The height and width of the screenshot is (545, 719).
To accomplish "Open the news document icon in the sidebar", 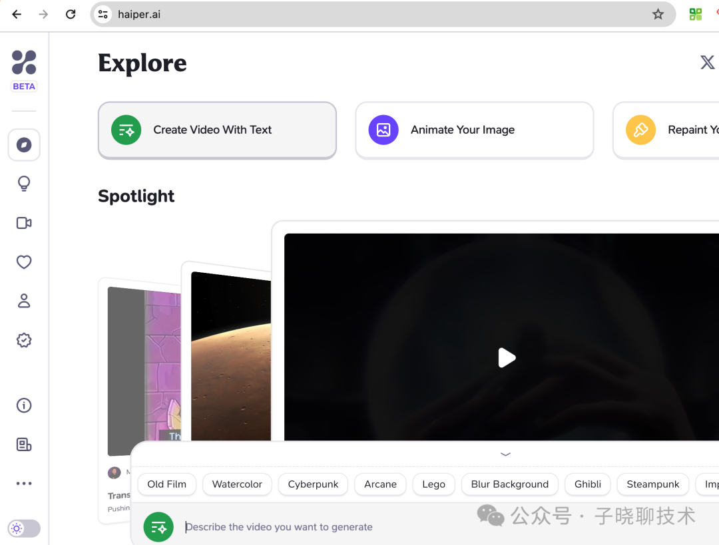I will tap(24, 445).
